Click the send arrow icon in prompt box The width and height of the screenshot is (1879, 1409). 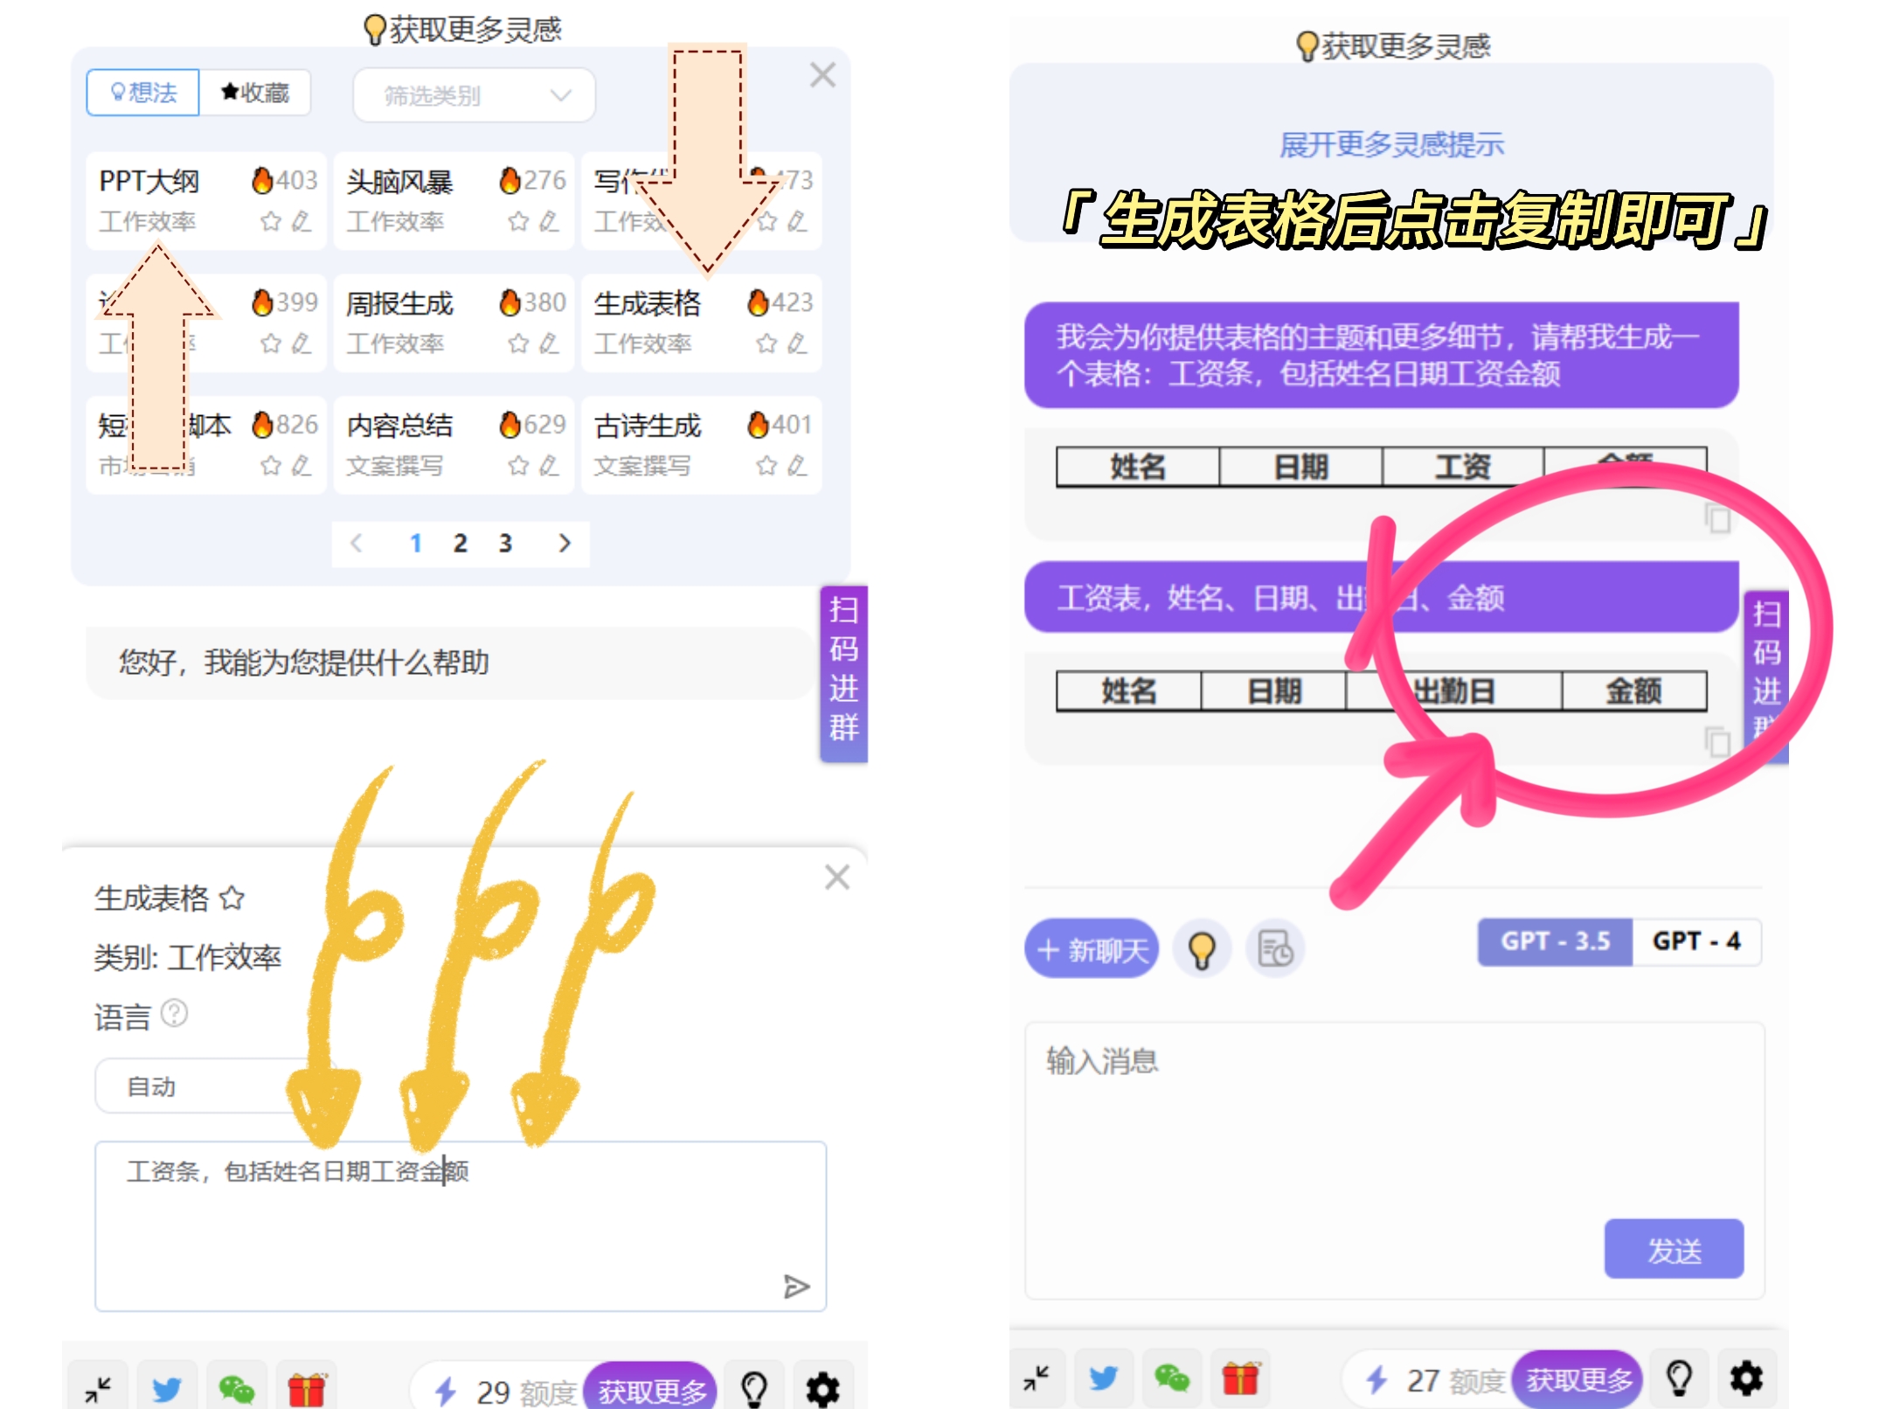(x=795, y=1286)
